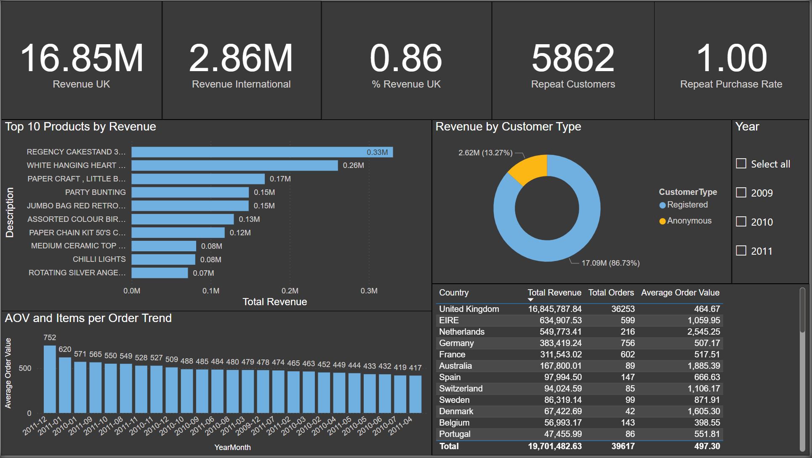The image size is (812, 458).
Task: Sort by Total Revenue column header
Action: point(554,293)
